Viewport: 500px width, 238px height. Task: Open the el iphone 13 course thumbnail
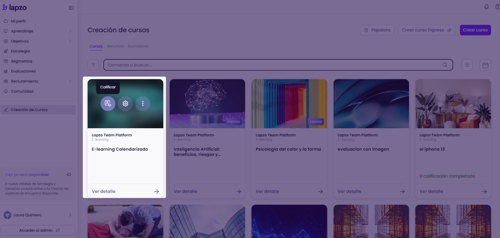pos(453,104)
